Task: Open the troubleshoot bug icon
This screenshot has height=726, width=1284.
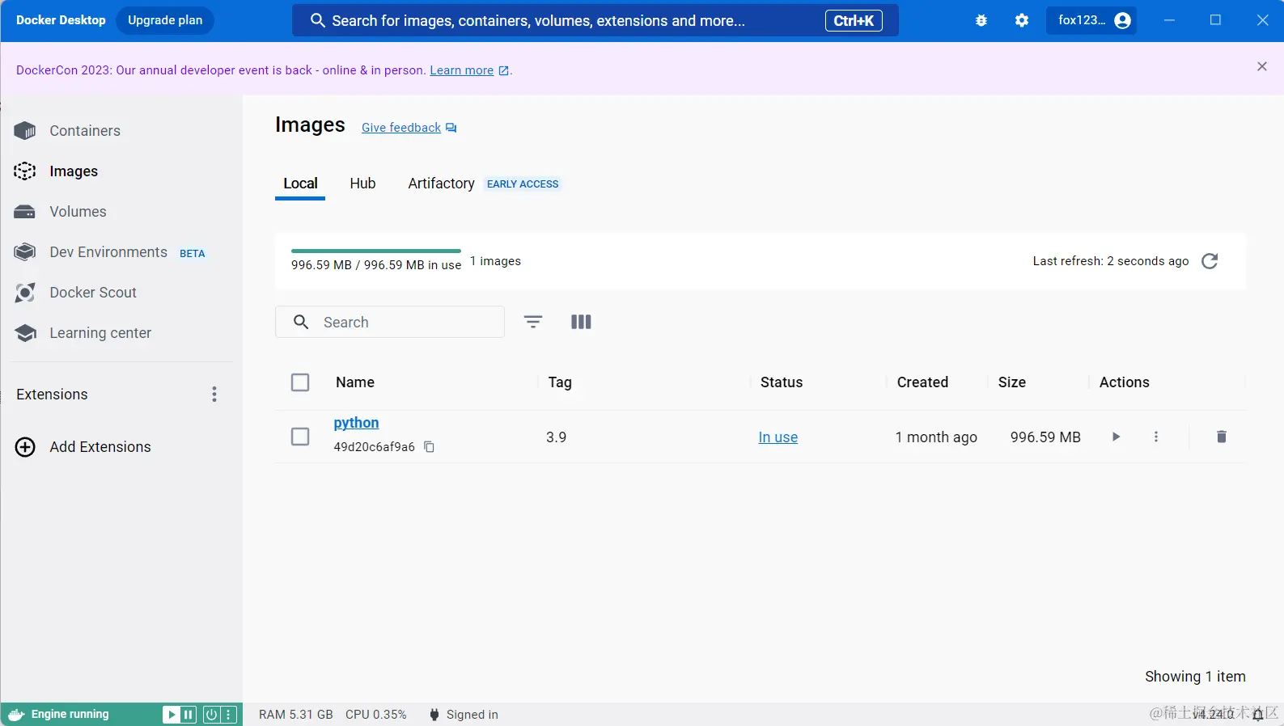Action: (981, 21)
